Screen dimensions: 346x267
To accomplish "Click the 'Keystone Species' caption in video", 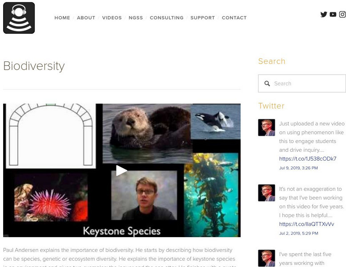I will pos(121,231).
